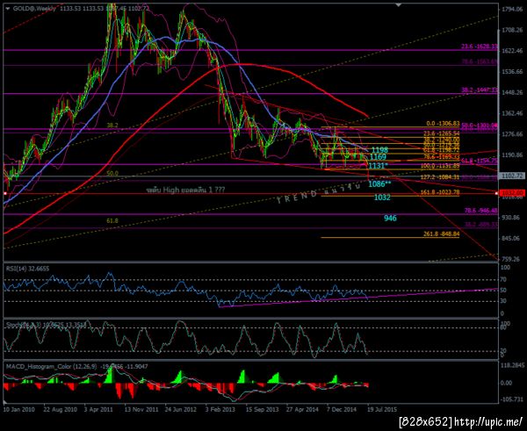The image size is (527, 431).
Task: Click the purple 23.6 -1628.33 retracement label
Action: point(480,47)
